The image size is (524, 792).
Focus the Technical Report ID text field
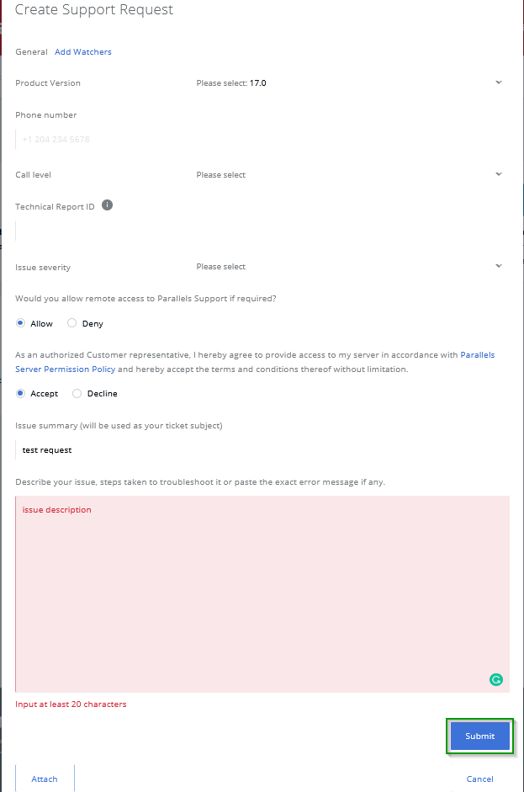point(262,231)
